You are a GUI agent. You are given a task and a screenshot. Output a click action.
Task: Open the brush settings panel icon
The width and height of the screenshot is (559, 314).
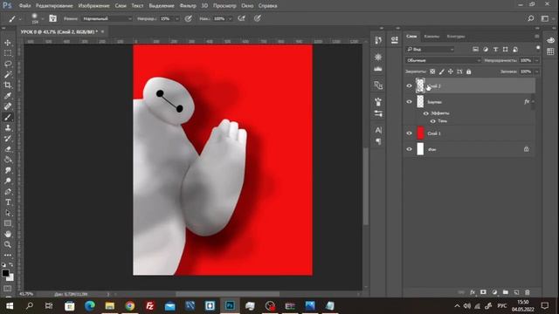(x=52, y=18)
